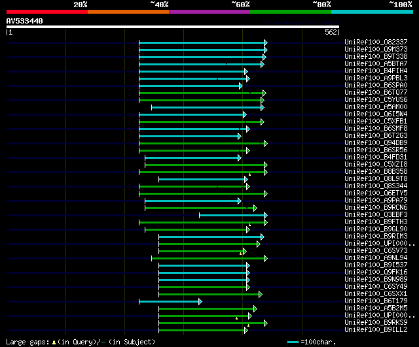Select the UniRef100_A9PA79 subject name
Screen dimensions: 419x347
coord(376,201)
